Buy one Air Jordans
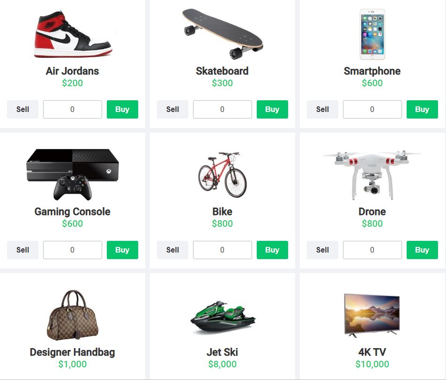Viewport: 446px width, 380px height. [x=122, y=109]
